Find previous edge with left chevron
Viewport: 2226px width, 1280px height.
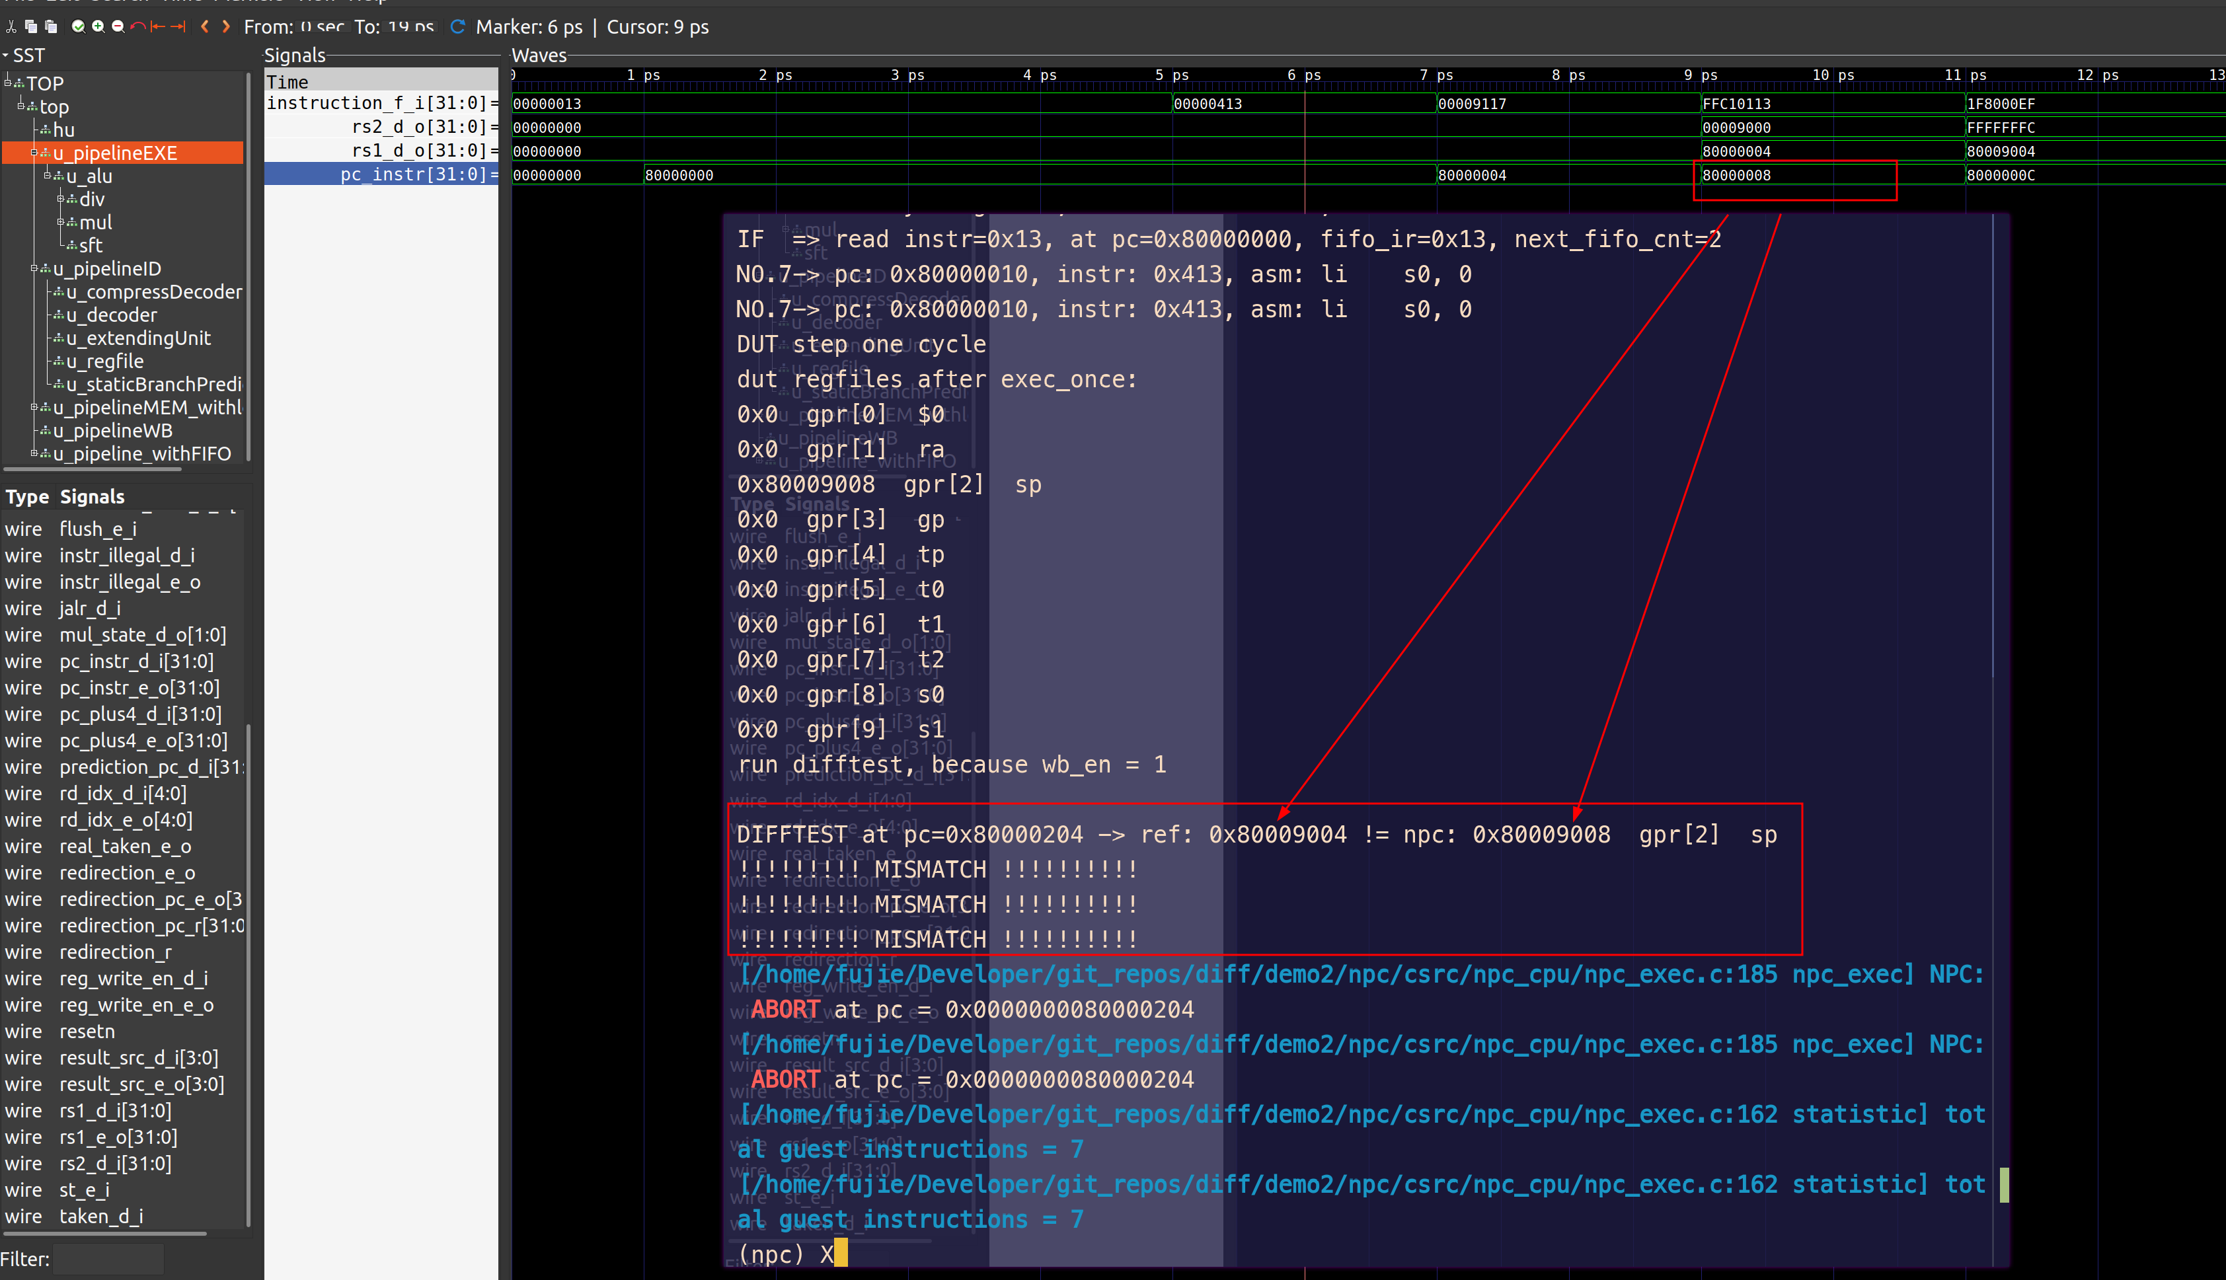(205, 26)
